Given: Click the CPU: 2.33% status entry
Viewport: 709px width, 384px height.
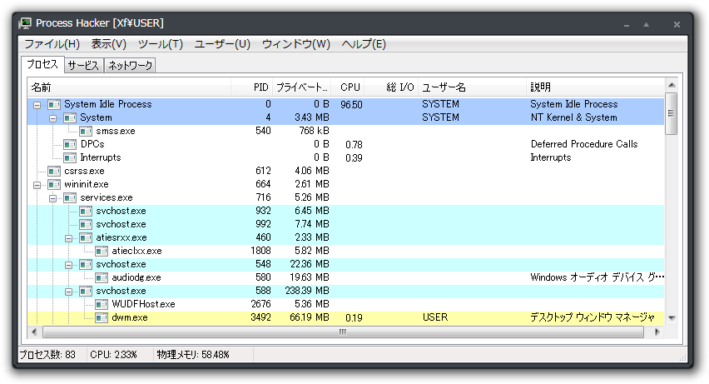Looking at the screenshot, I should [x=113, y=355].
